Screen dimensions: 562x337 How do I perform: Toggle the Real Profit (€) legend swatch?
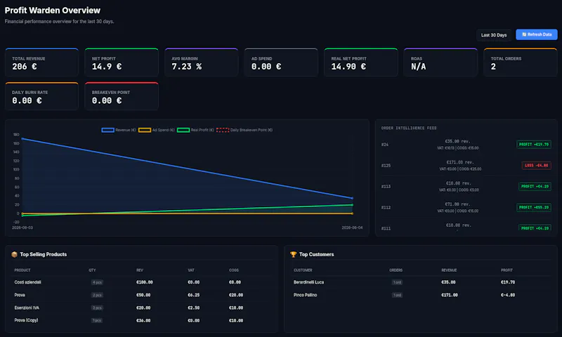click(x=183, y=130)
